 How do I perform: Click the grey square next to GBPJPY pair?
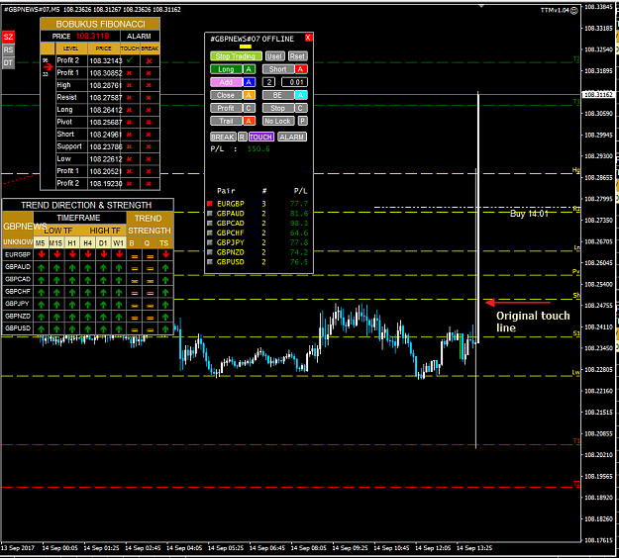tap(210, 242)
